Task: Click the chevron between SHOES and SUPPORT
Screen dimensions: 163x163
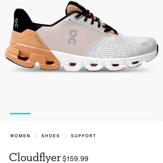Action: click(65, 136)
